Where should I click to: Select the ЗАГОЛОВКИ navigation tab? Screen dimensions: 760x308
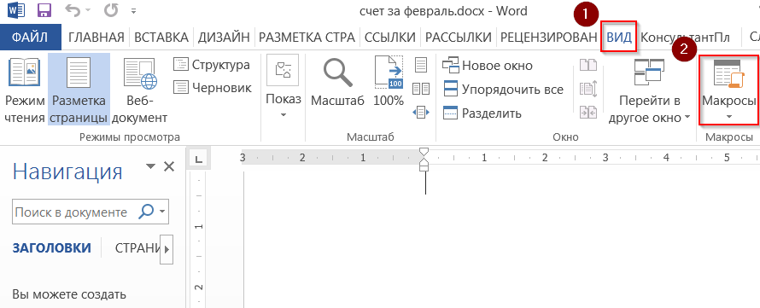[51, 248]
